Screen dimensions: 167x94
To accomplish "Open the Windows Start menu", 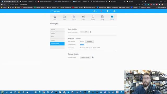I will pyautogui.click(x=2, y=92).
